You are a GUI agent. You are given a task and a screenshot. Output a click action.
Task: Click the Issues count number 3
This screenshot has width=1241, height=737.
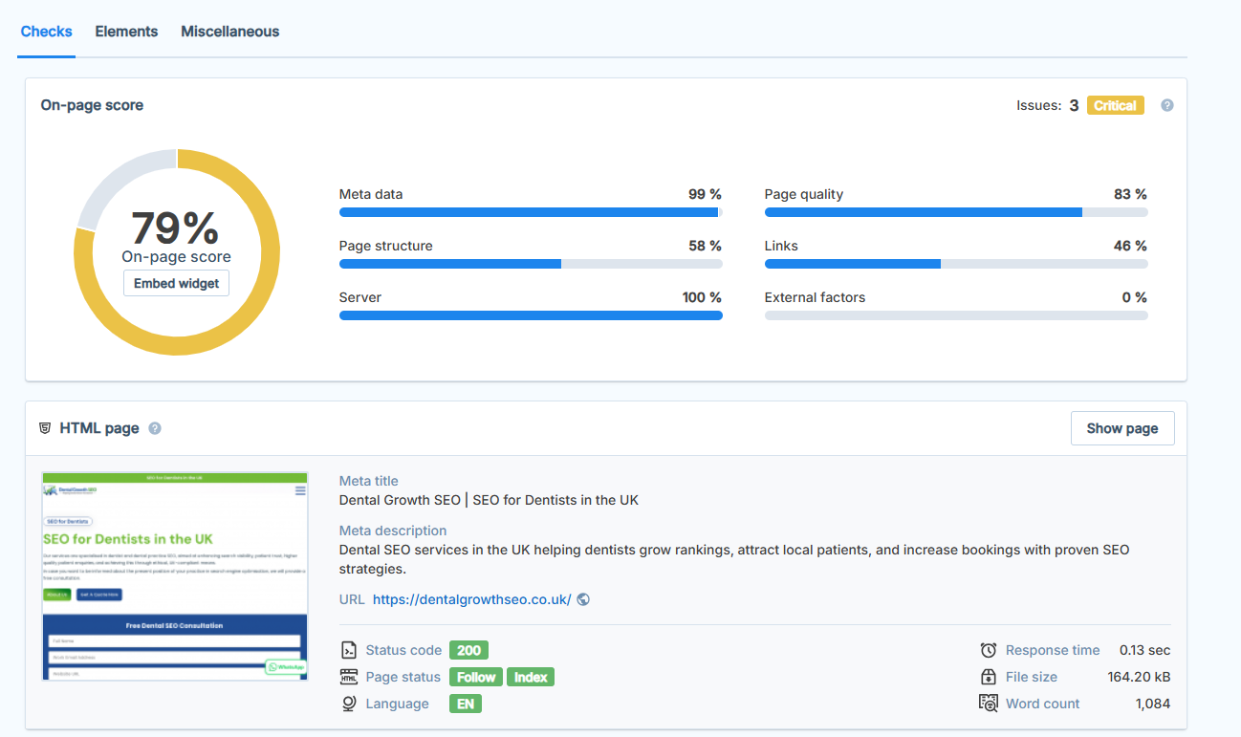coord(1074,105)
